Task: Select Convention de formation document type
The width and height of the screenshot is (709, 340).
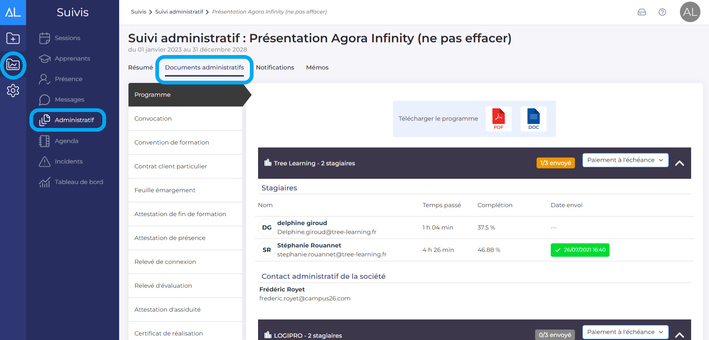Action: 172,142
